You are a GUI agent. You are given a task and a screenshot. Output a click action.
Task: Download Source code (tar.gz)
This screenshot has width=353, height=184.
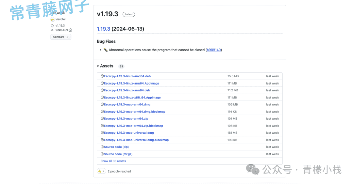[118, 154]
